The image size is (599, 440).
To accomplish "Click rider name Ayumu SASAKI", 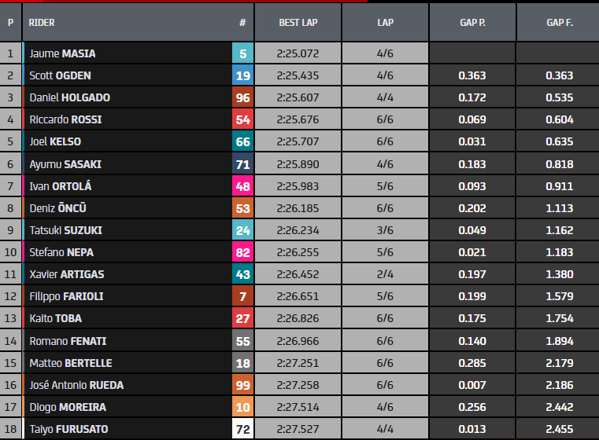I will (65, 164).
